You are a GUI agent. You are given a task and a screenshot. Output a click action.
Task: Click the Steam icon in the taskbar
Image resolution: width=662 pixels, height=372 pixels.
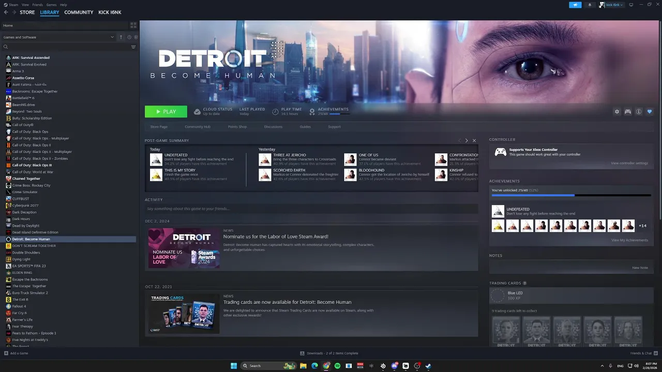coord(428,366)
